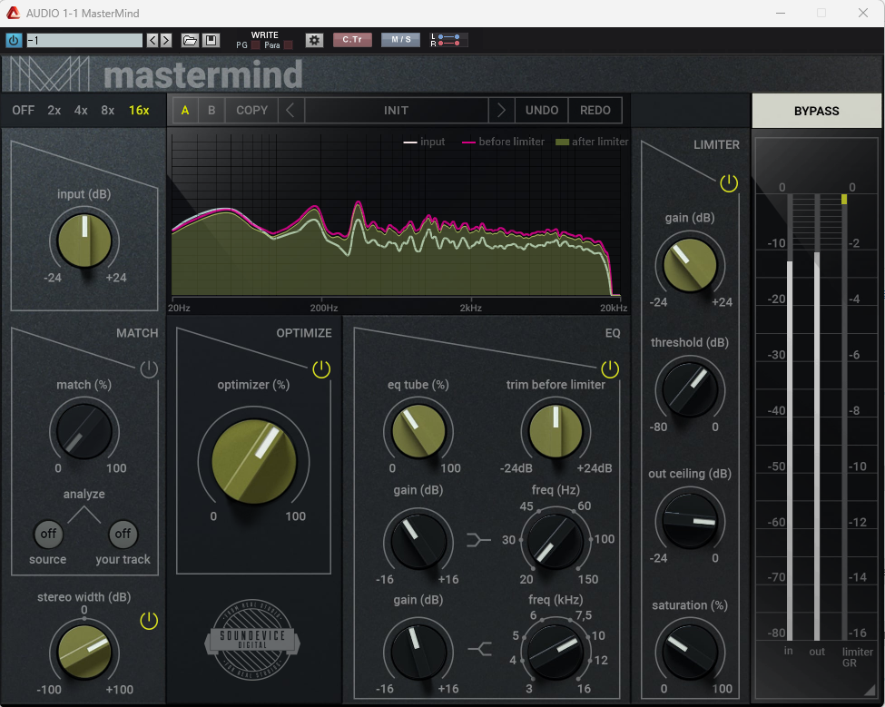Screen dimensions: 885x707
Task: Click the threshold (dB) knob
Action: (x=690, y=390)
